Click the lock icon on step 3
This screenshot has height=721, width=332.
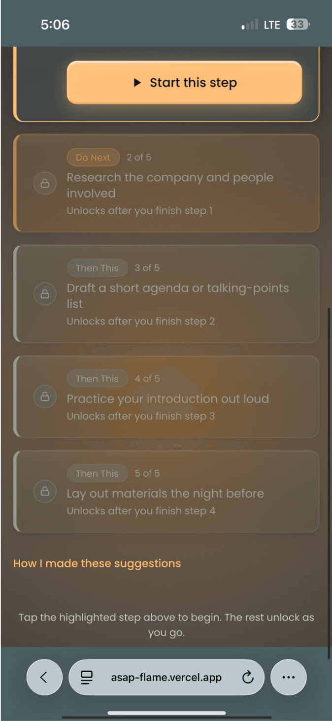44,294
